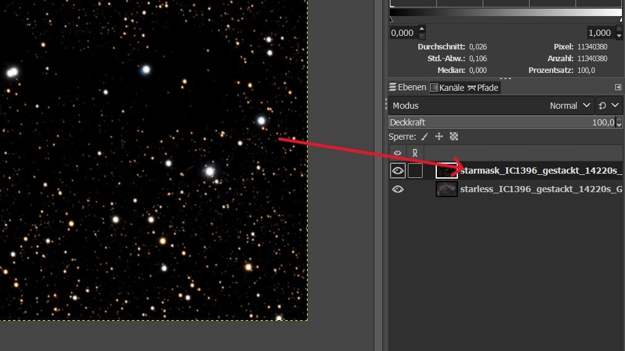This screenshot has height=351, width=625.
Task: Edit the histogram lower value 0,000
Action: 403,33
